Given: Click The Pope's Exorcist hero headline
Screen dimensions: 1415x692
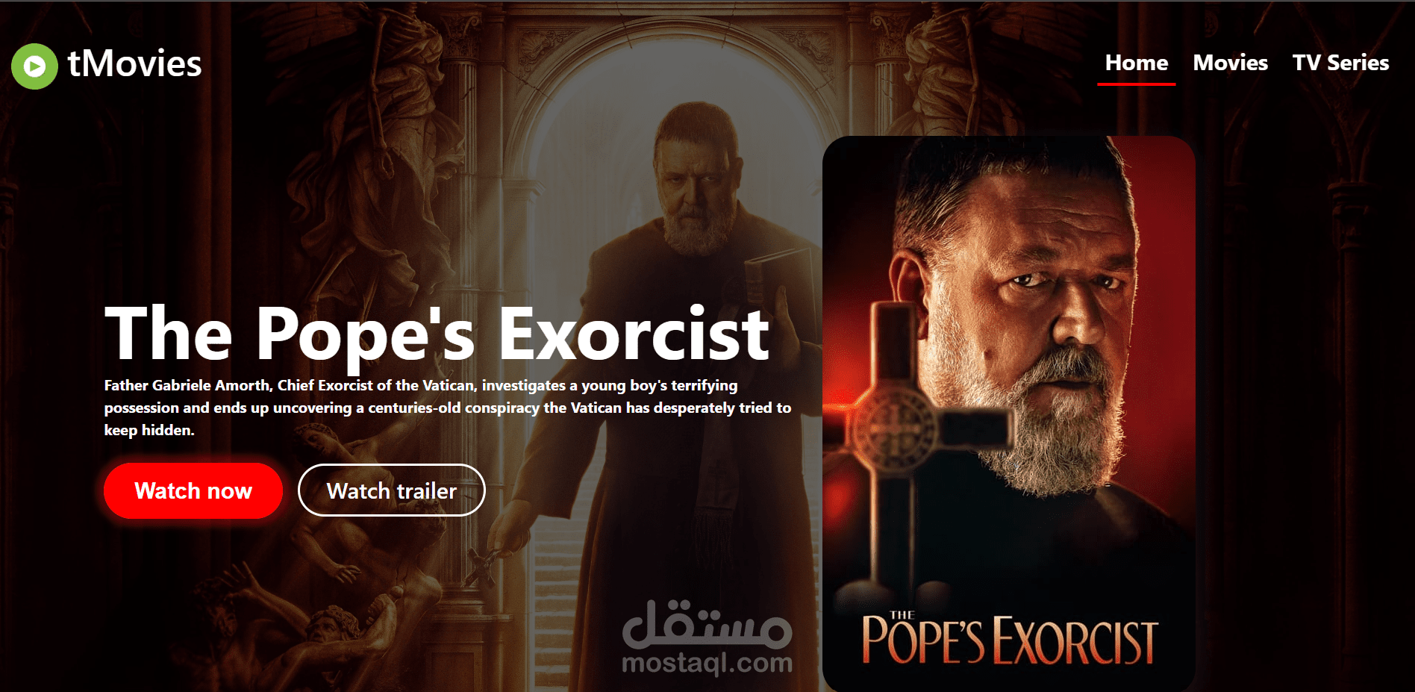Looking at the screenshot, I should click(x=437, y=334).
